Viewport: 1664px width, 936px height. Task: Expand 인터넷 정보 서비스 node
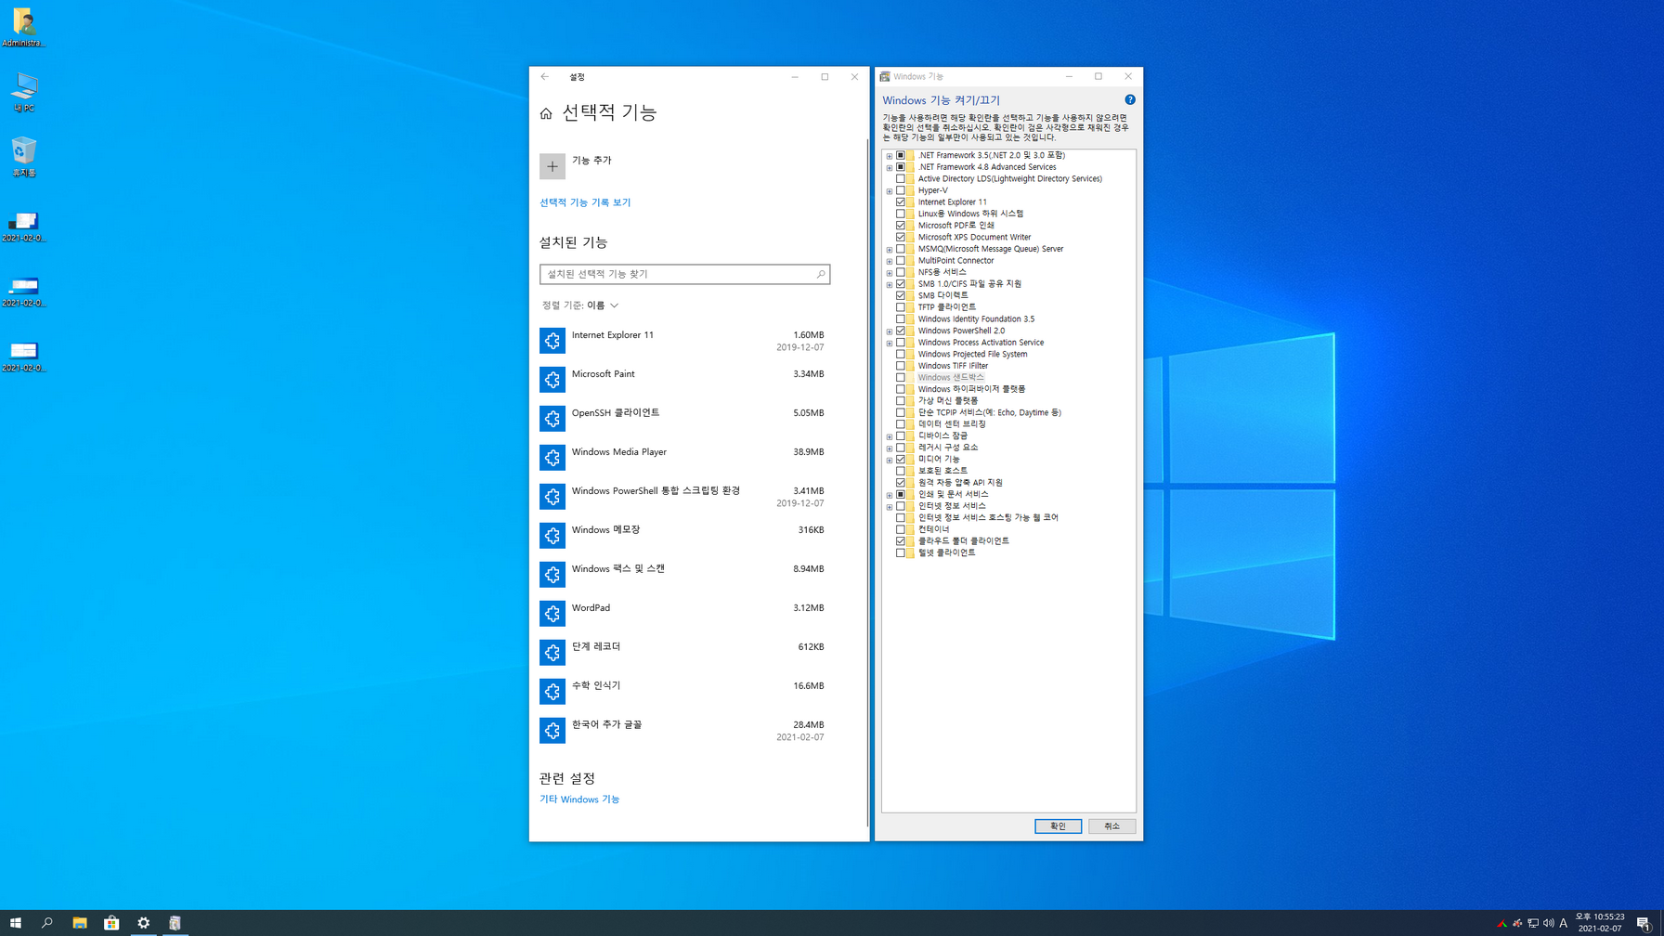[890, 507]
